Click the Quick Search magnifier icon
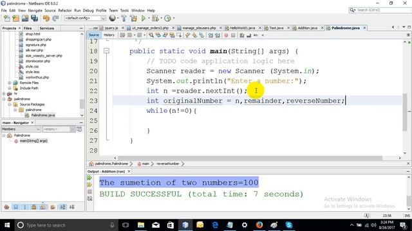Viewport: 412px width, 231px height. point(352,10)
